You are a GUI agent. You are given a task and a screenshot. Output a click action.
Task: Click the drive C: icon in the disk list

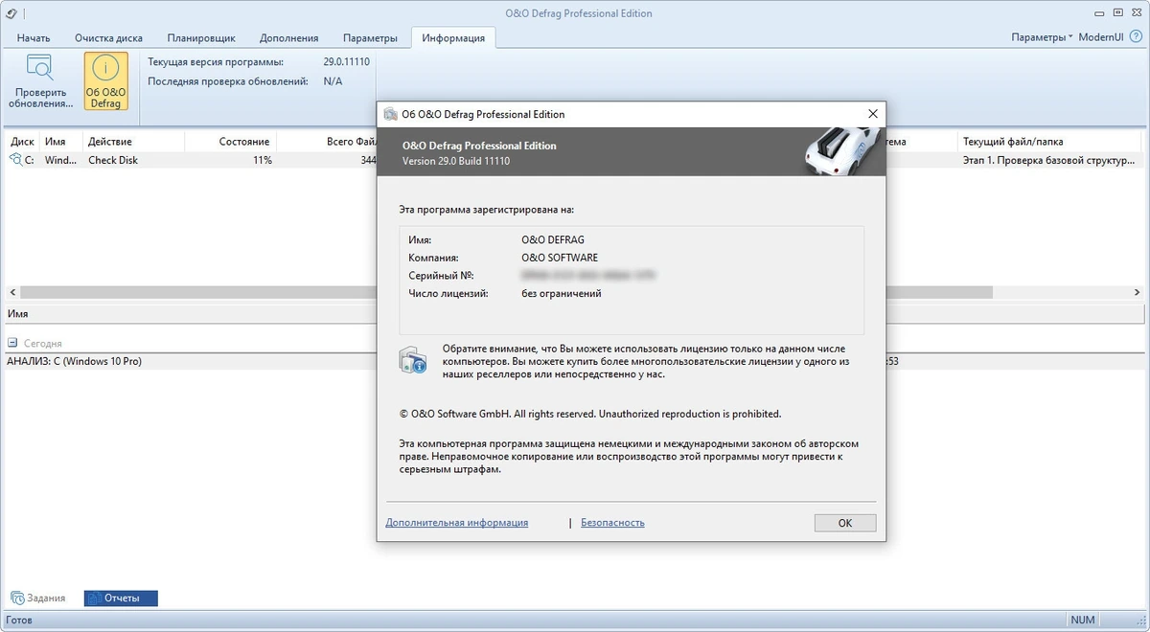point(15,160)
